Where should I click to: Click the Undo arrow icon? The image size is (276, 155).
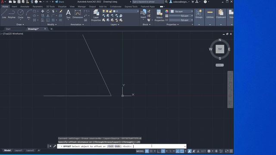[x=41, y=2]
